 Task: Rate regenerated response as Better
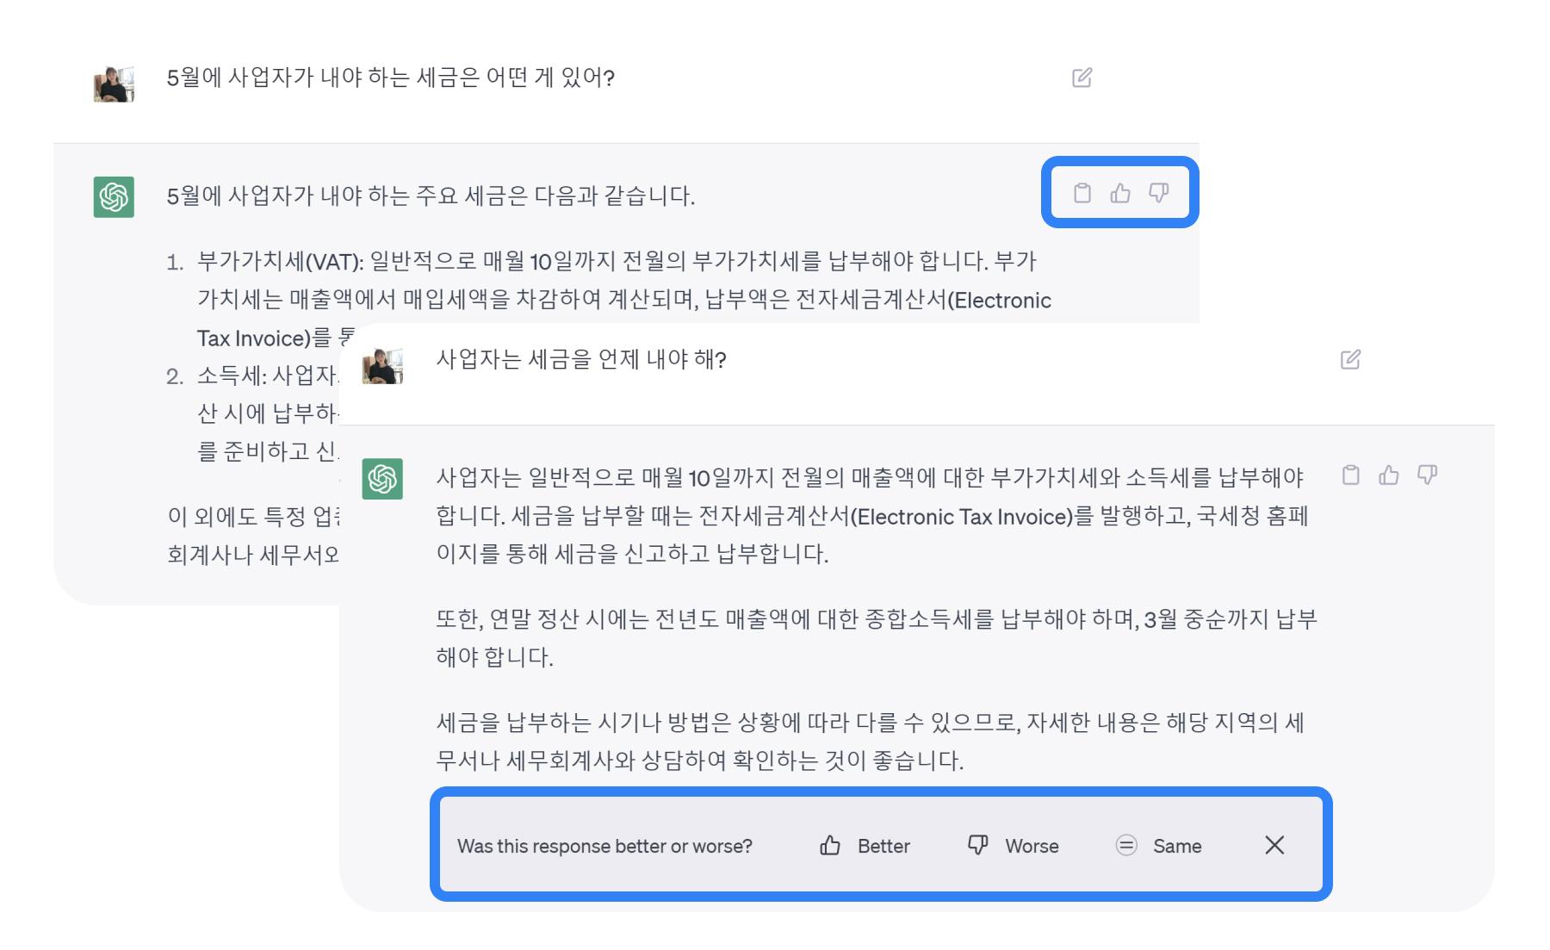click(x=865, y=846)
